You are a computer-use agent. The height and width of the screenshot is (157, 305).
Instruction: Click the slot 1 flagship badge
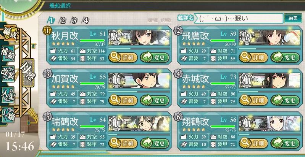pyautogui.click(x=47, y=30)
